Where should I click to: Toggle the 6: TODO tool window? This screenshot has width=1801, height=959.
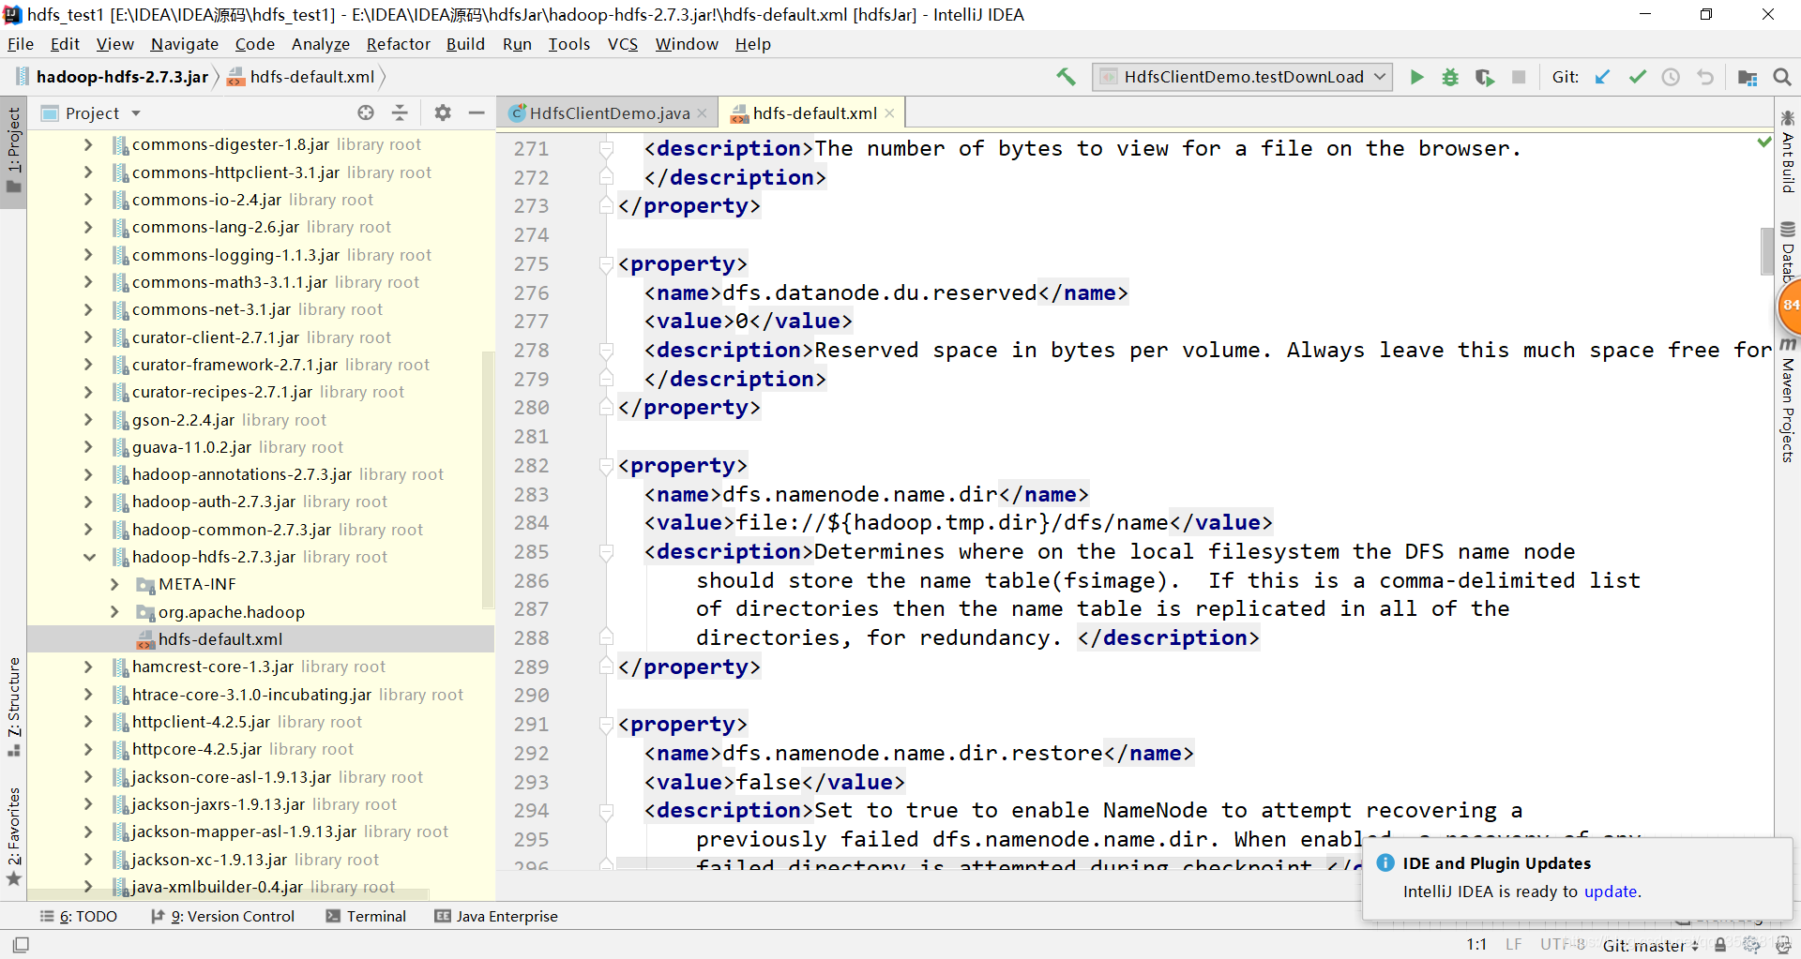[x=79, y=916]
